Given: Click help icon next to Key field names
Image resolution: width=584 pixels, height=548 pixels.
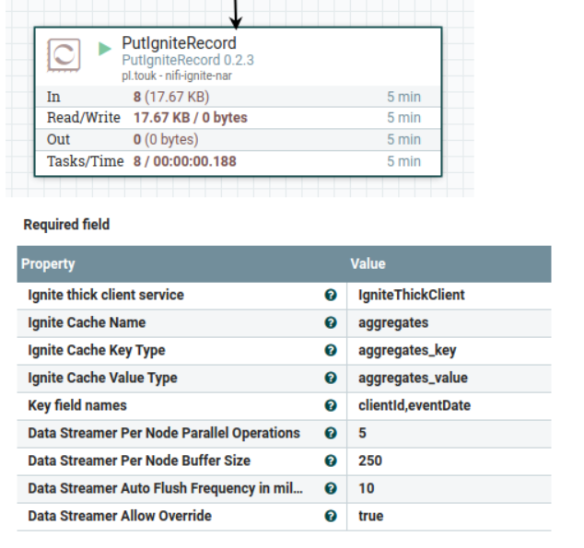Looking at the screenshot, I should [x=331, y=405].
